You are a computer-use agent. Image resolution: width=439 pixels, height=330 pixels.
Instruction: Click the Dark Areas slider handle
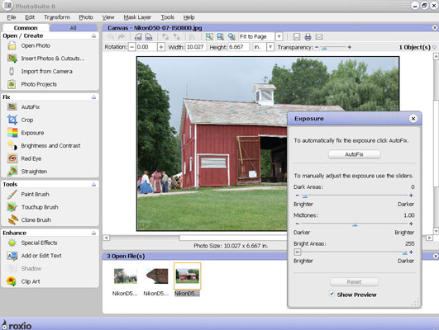pyautogui.click(x=304, y=196)
